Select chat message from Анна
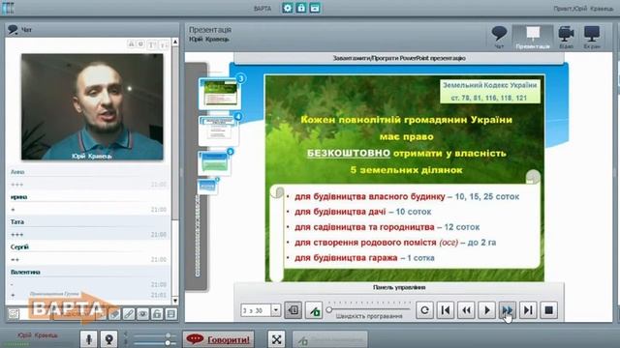The image size is (620, 348). (x=88, y=178)
